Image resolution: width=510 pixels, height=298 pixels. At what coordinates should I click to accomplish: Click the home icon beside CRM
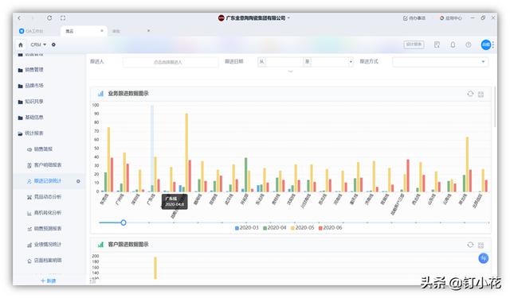click(x=21, y=45)
